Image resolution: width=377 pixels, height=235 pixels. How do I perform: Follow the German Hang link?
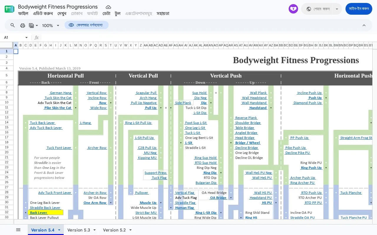click(x=61, y=93)
